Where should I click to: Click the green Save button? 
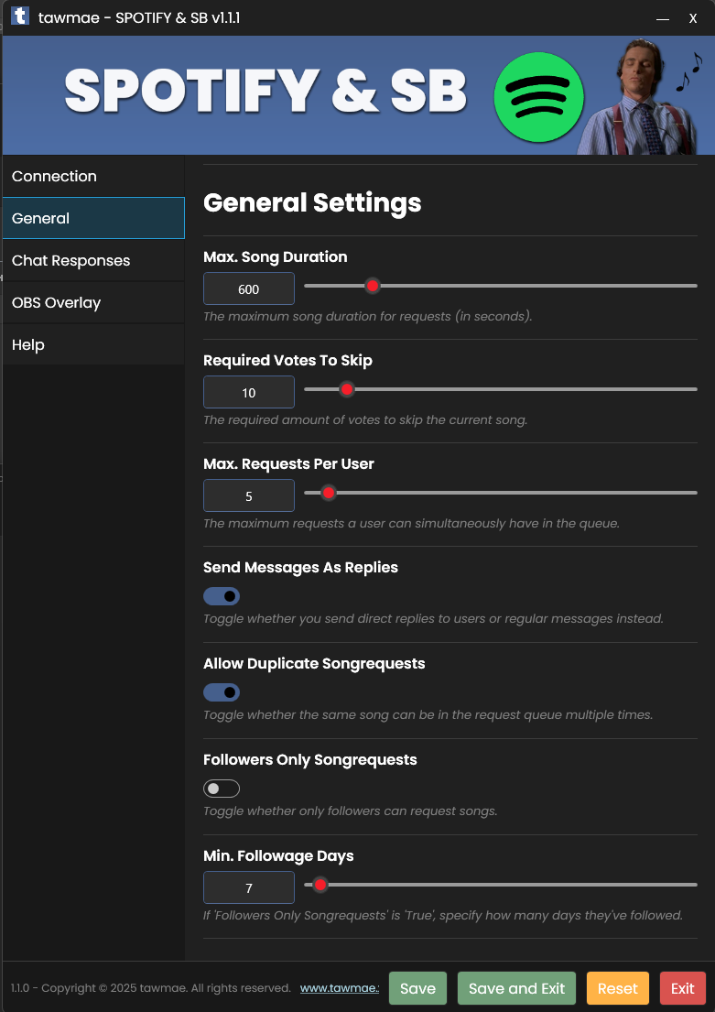pyautogui.click(x=417, y=988)
